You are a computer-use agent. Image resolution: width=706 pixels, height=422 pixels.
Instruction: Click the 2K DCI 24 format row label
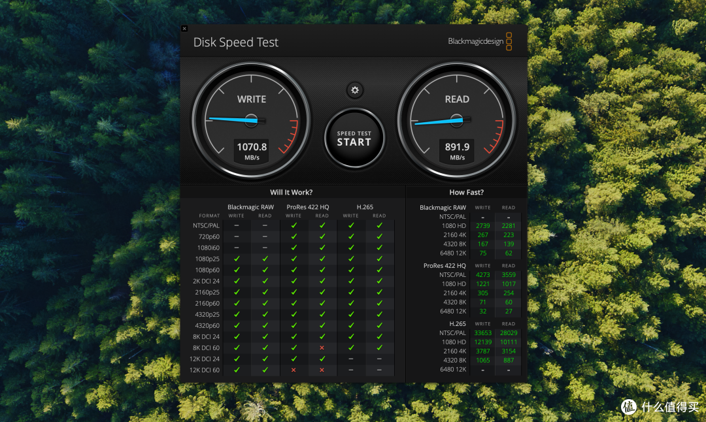206,281
